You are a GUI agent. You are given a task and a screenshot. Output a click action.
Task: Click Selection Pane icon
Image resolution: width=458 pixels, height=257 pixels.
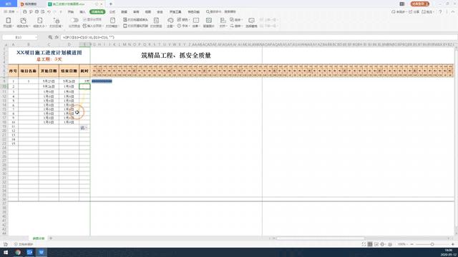[251, 22]
